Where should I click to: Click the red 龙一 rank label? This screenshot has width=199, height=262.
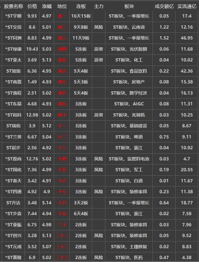click(62, 16)
